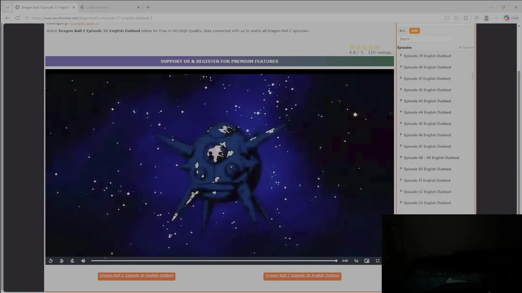Mute the video with the speaker icon
The width and height of the screenshot is (522, 293).
coord(83,261)
